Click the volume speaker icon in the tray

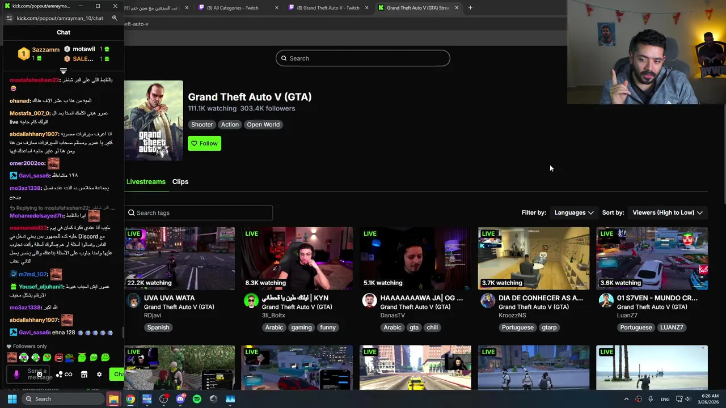click(687, 399)
